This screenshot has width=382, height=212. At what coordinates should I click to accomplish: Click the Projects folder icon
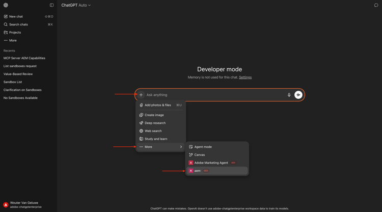(x=6, y=33)
